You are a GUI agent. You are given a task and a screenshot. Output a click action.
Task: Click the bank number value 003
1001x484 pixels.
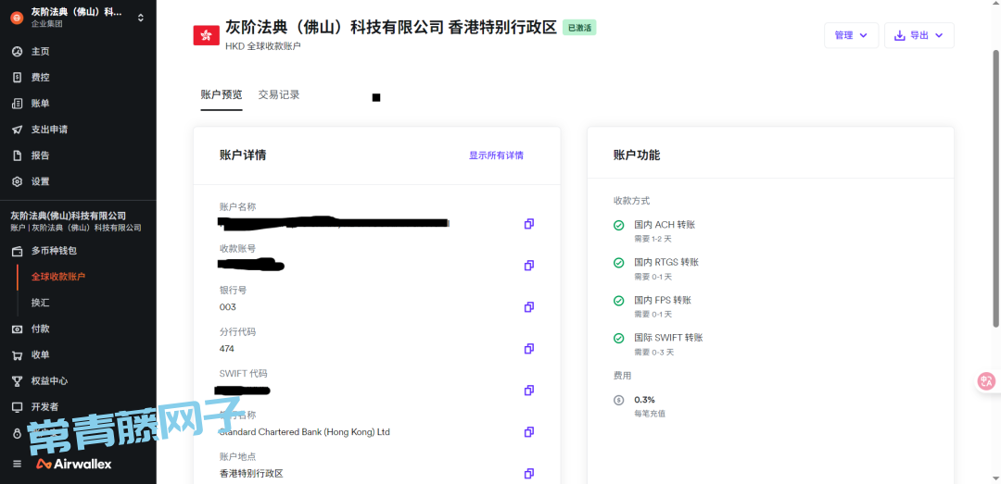click(227, 307)
